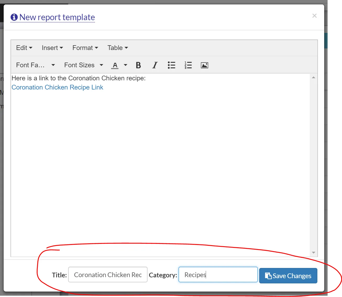
Task: Click the insert image icon
Action: tap(204, 65)
